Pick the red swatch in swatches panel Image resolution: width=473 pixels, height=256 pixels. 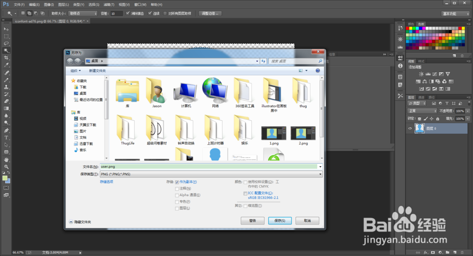click(408, 28)
